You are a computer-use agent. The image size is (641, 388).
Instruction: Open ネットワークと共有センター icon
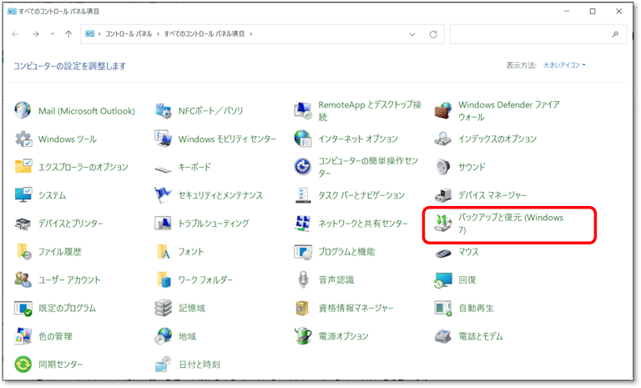coord(303,224)
